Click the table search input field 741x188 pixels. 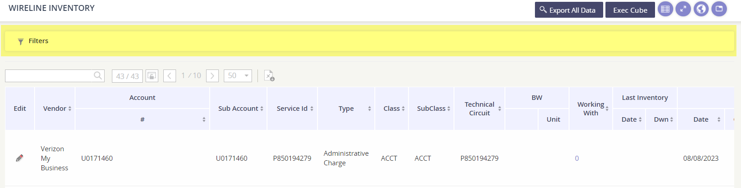click(x=49, y=76)
